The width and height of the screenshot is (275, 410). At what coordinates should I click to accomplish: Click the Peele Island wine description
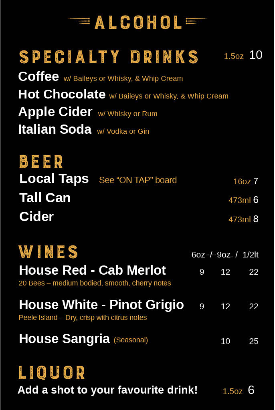(x=83, y=318)
